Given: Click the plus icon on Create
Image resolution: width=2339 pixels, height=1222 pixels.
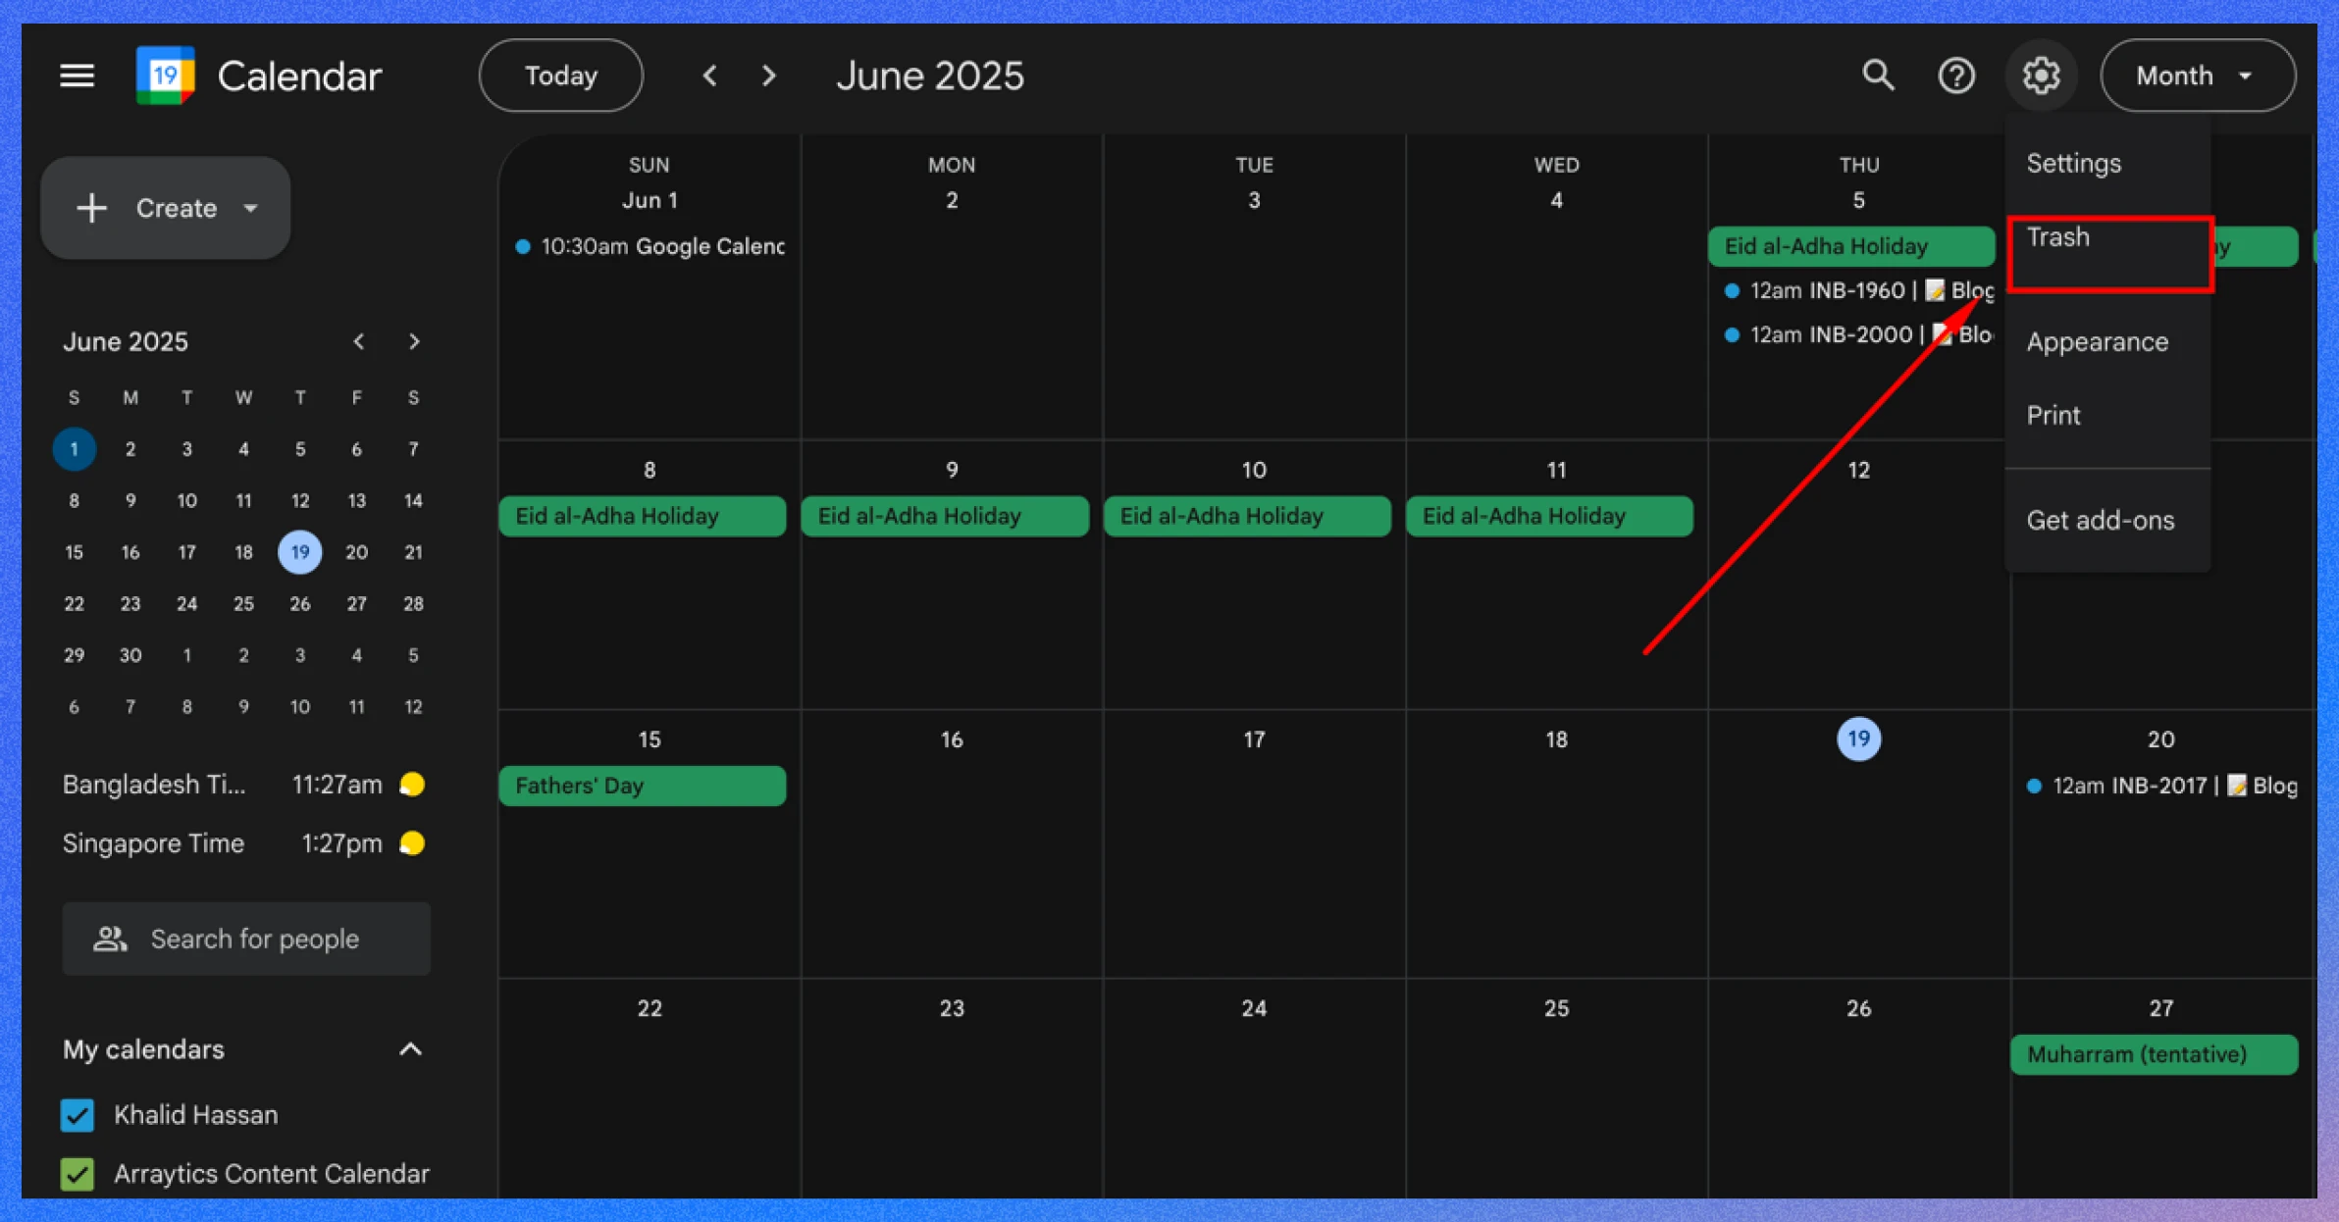Looking at the screenshot, I should 91,208.
